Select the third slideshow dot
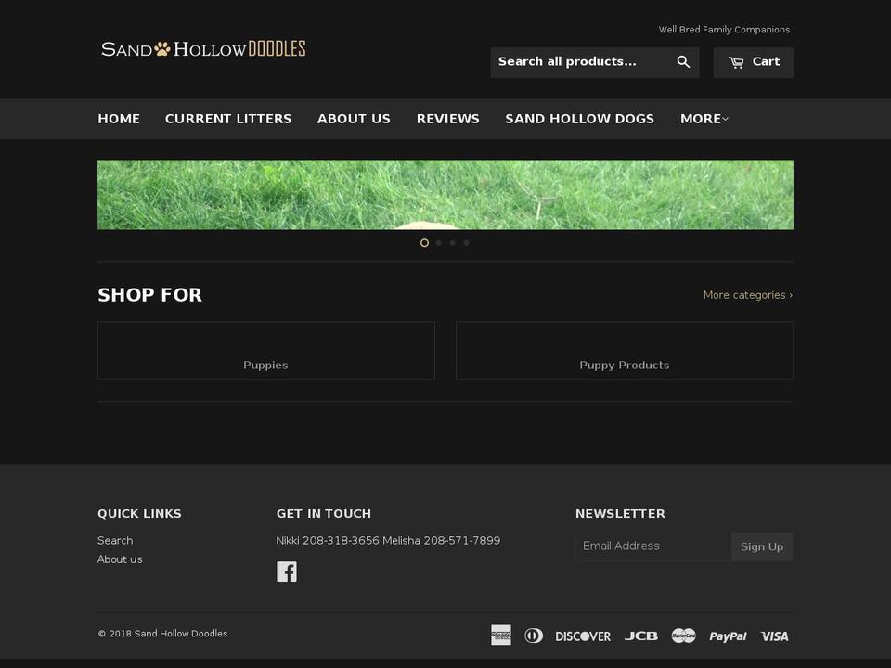 point(452,242)
